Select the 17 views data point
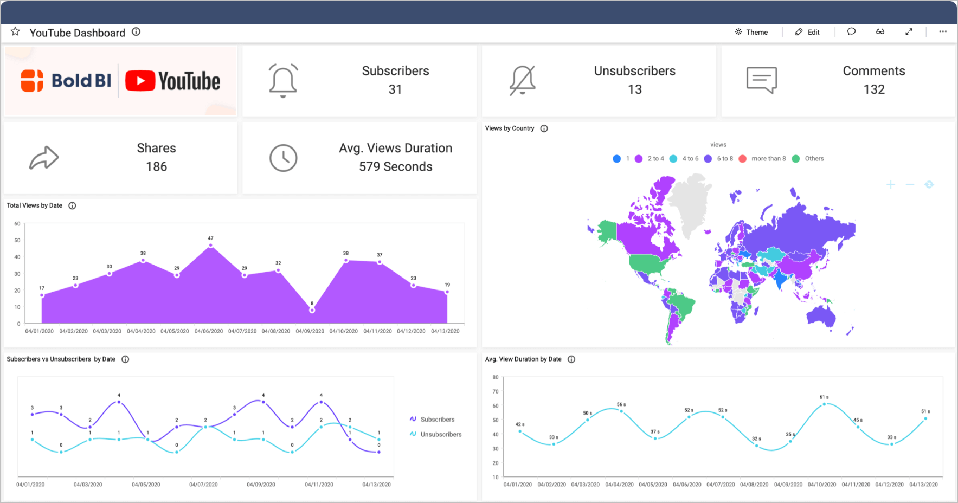The image size is (958, 503). [x=42, y=295]
